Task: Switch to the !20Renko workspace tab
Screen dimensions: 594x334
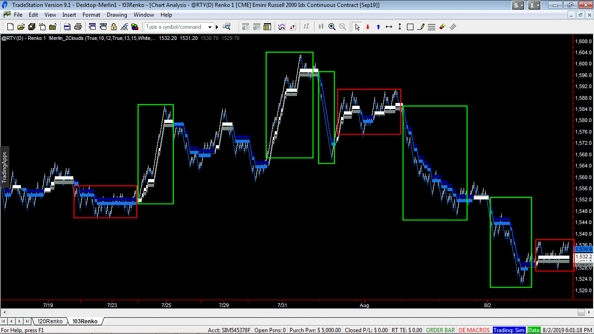Action: [x=50, y=321]
